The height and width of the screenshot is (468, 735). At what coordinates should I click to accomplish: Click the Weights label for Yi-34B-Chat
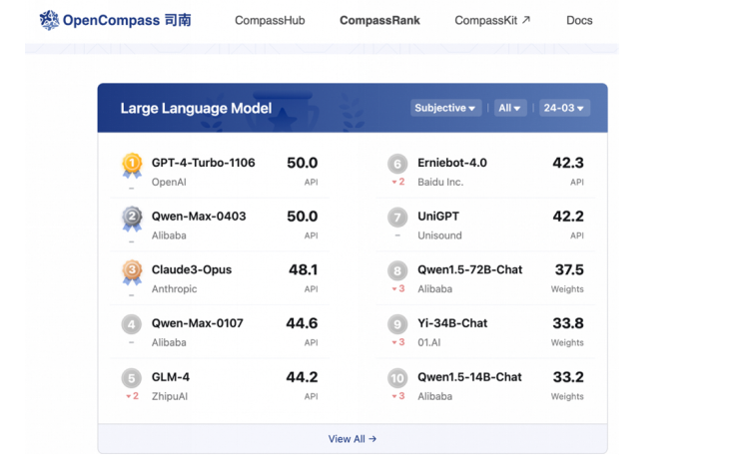pos(567,343)
